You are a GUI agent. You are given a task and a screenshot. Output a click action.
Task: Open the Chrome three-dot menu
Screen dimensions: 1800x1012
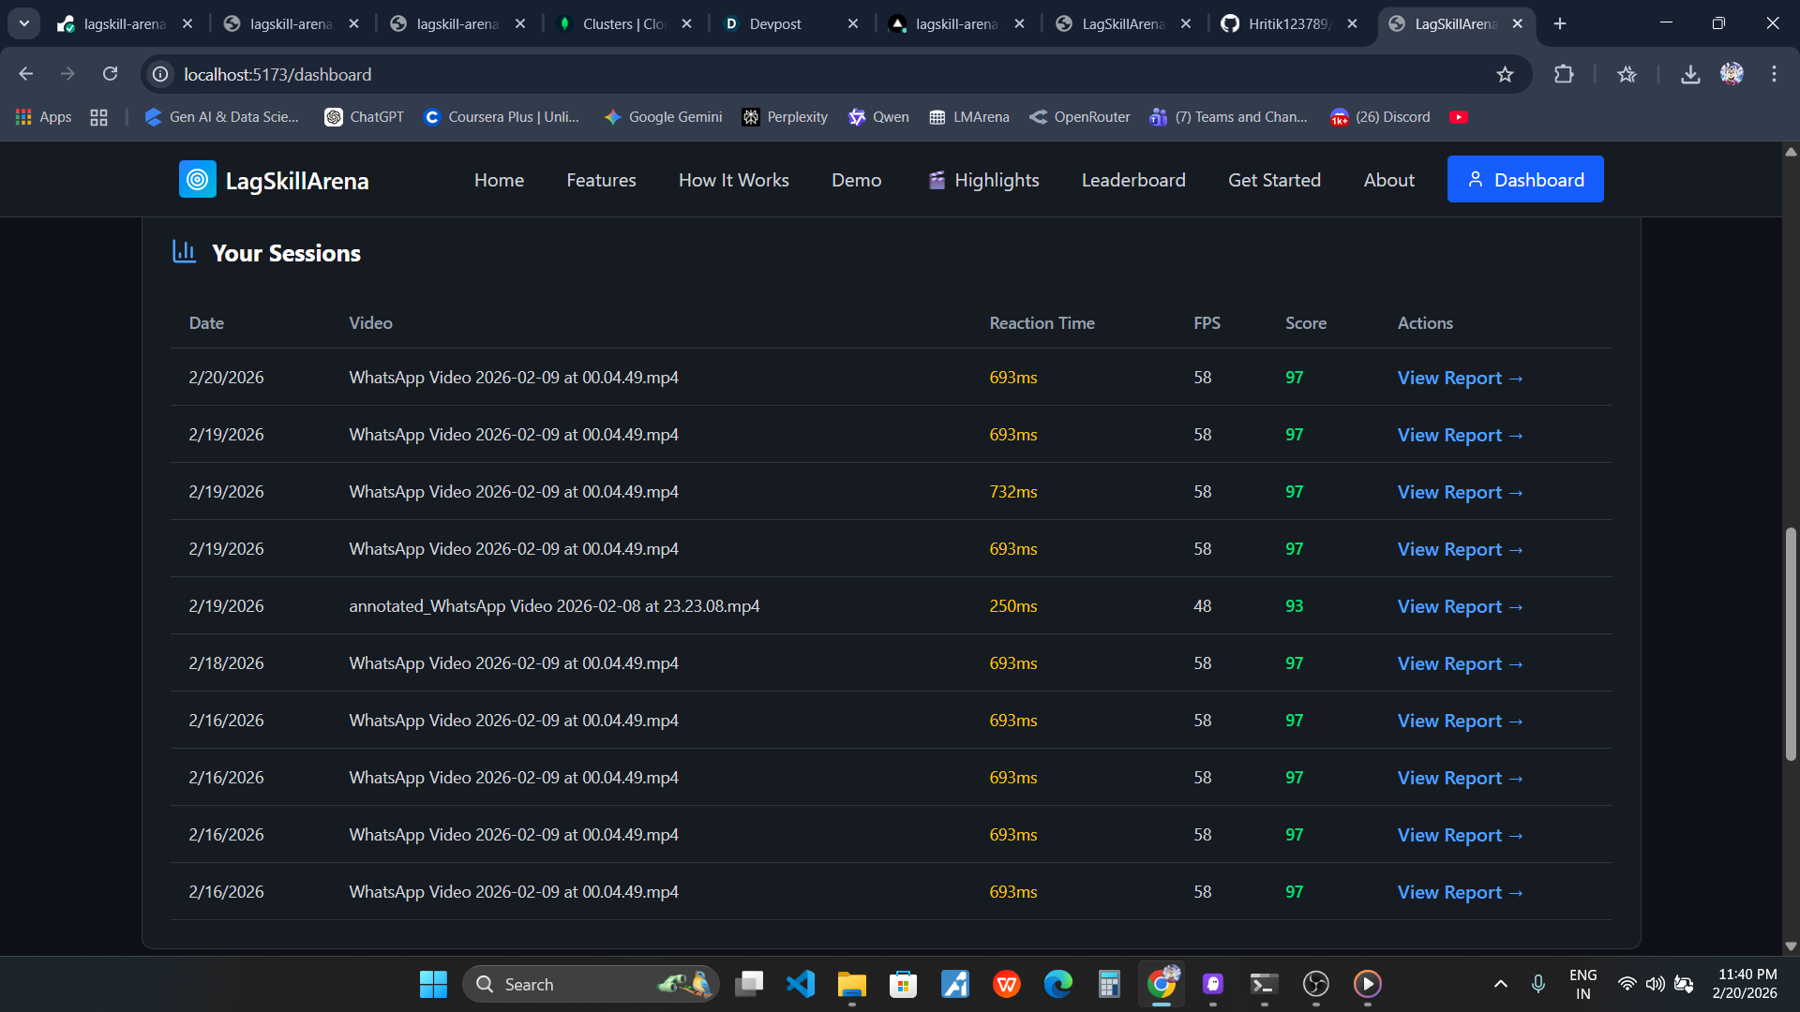[1774, 74]
